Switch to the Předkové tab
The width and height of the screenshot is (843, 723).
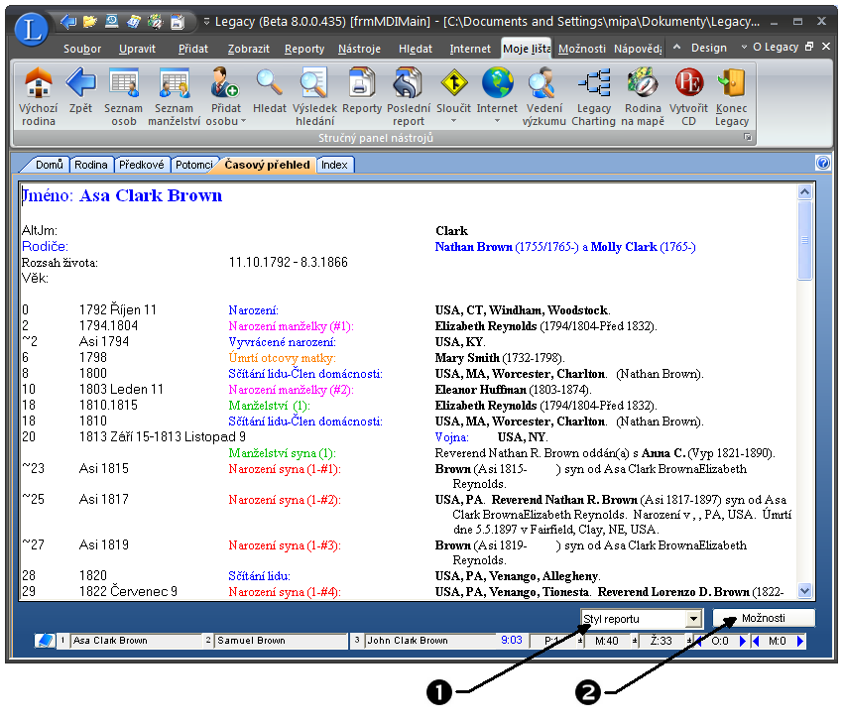[142, 165]
